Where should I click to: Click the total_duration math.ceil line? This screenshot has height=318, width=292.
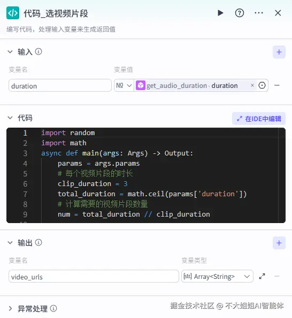(152, 194)
